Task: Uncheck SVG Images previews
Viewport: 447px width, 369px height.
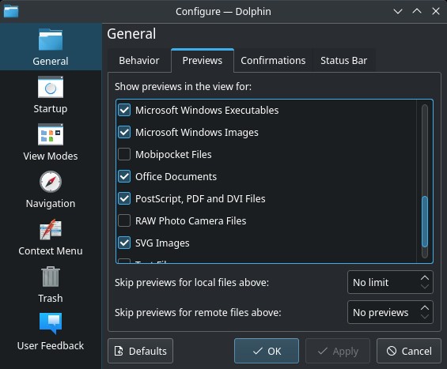Action: (x=124, y=243)
